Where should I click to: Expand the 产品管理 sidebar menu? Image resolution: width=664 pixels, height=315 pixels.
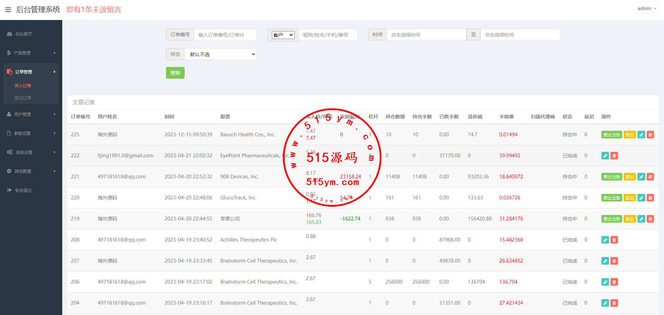pos(31,53)
